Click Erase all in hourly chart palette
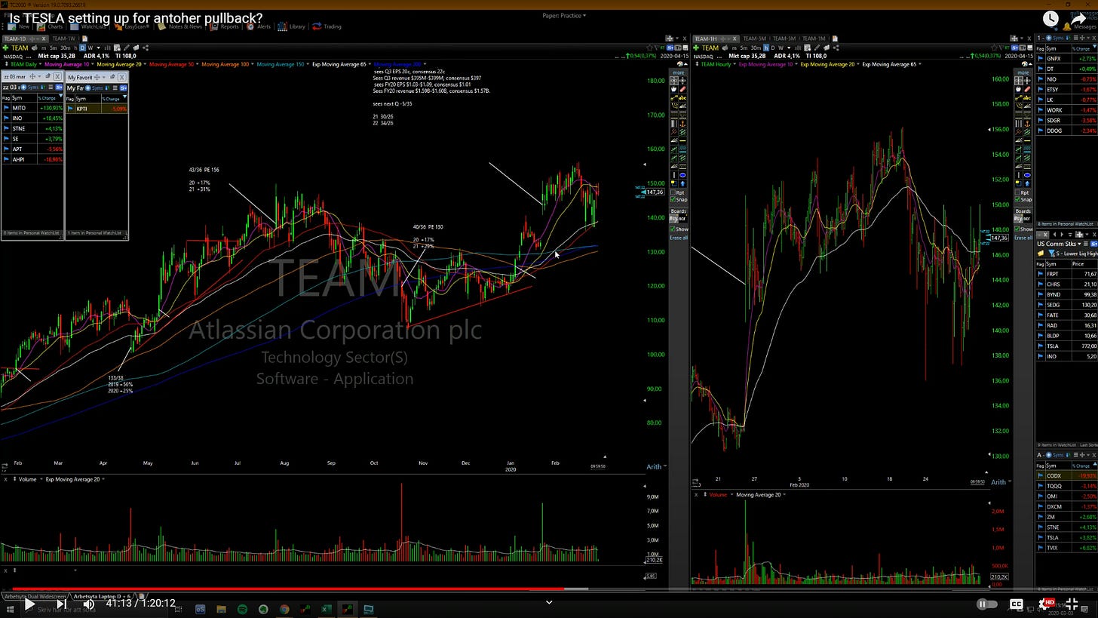Screen dimensions: 1098x618 1023,238
